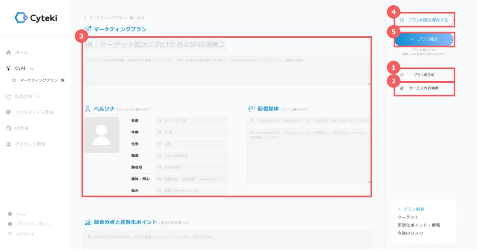Open プライバシーポリシー link
The height and width of the screenshot is (250, 477).
[34, 224]
